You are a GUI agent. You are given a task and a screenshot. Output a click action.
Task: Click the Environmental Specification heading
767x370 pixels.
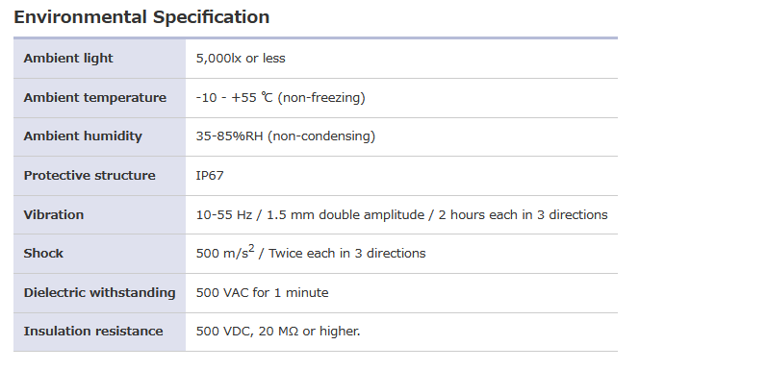(141, 17)
